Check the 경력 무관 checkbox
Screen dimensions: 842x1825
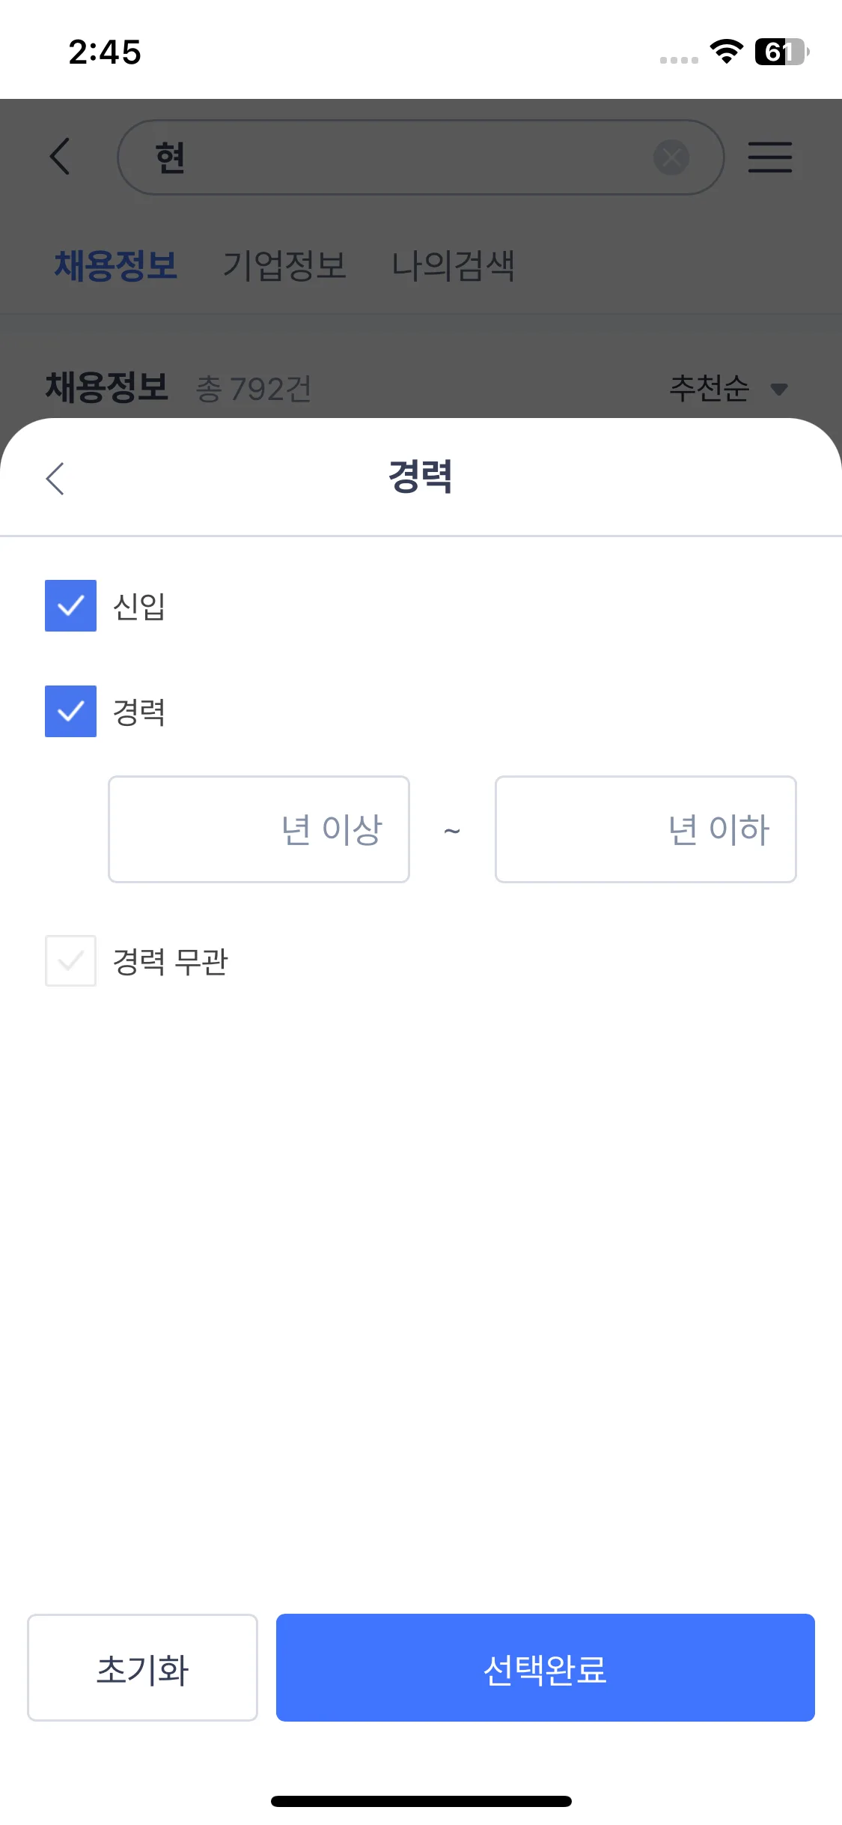tap(70, 960)
